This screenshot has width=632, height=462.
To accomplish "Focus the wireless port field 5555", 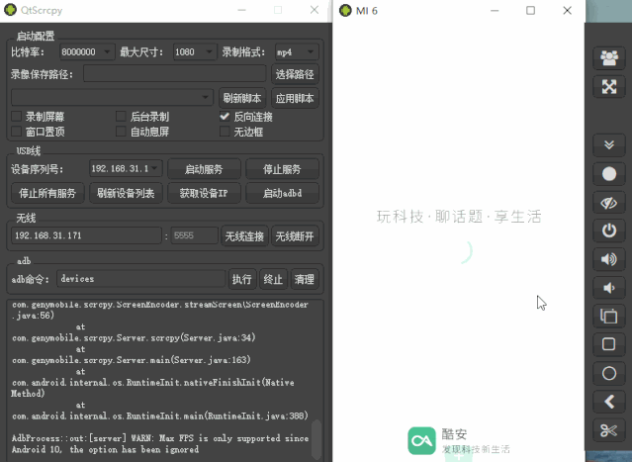I will coord(194,235).
